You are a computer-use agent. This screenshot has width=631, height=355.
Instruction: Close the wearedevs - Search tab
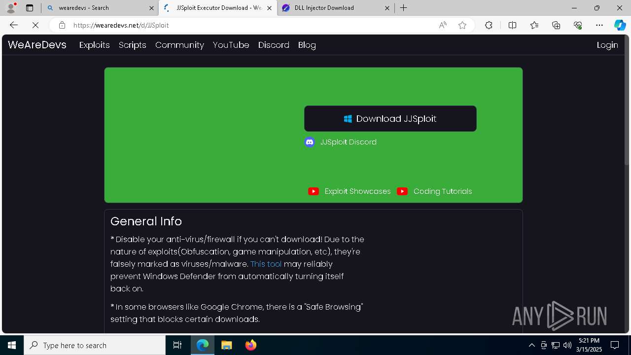click(151, 8)
